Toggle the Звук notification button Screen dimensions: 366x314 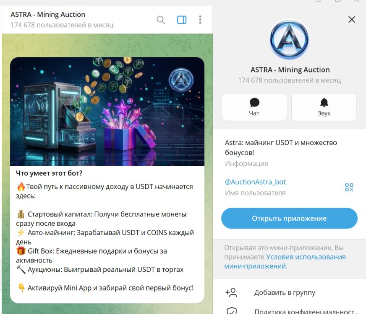click(324, 107)
